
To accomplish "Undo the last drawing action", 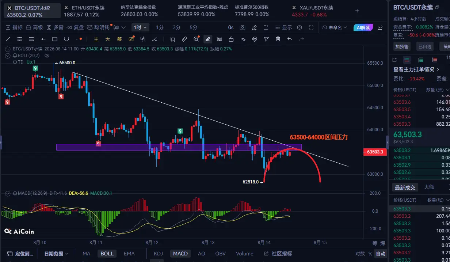I will point(290,39).
